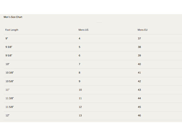Click the 12" foot length cell
The height and width of the screenshot is (136, 182).
7,115
